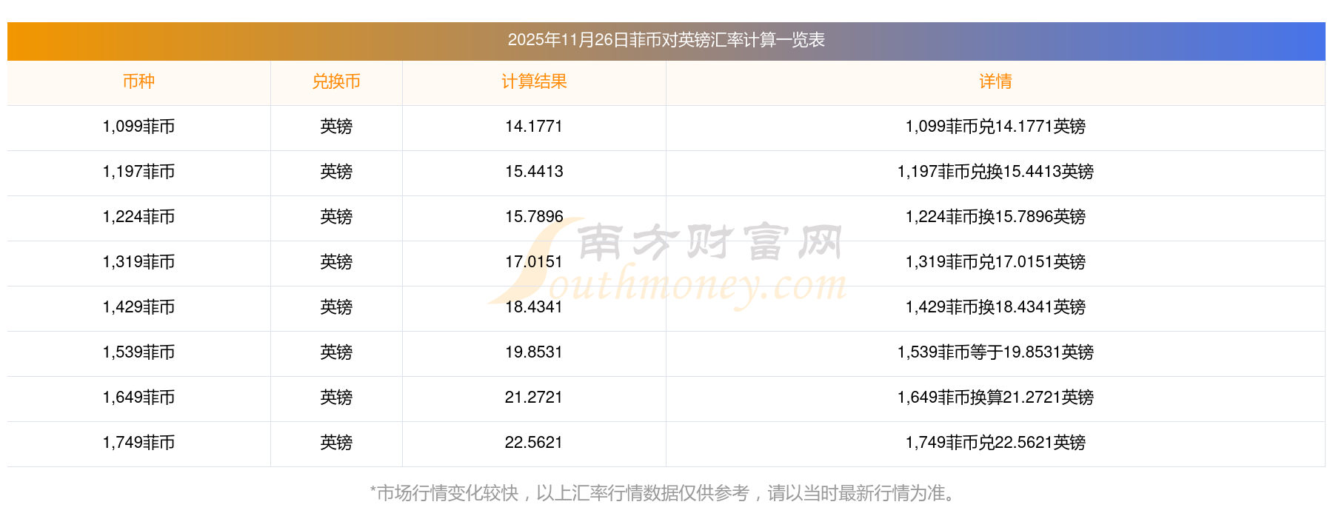This screenshot has width=1333, height=516.
Task: Click detail text 1,649菲币换算21.2721英镑
Action: point(995,398)
